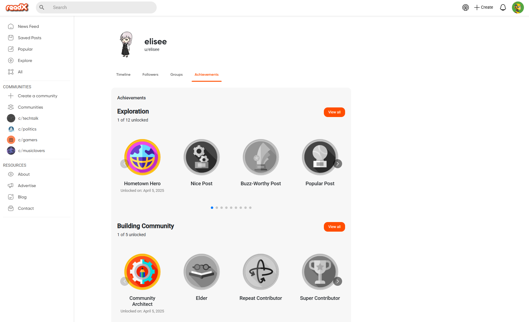
Task: Open the notifications bell icon
Action: point(503,7)
